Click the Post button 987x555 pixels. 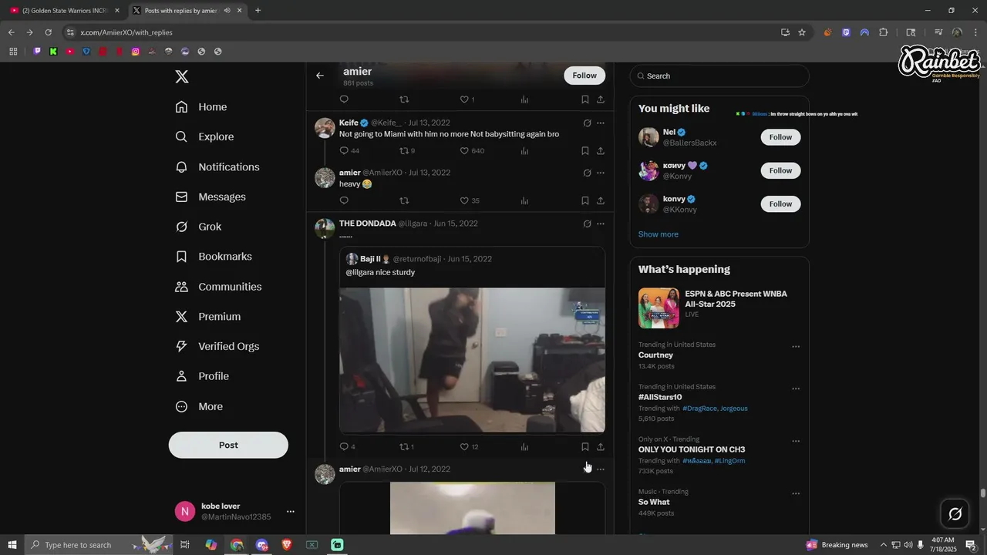tap(228, 445)
